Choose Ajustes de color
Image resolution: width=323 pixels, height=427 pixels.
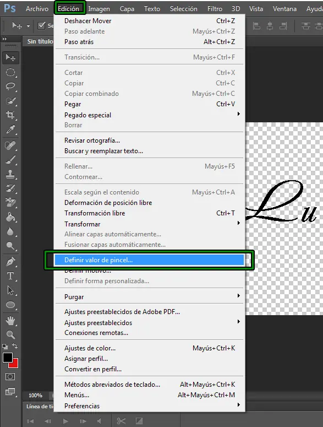click(149, 348)
